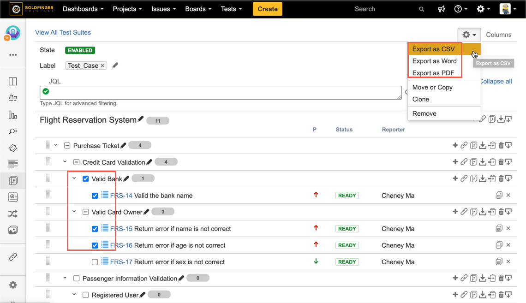Collapse the Valid Card Owner folder
The image size is (526, 303).
point(74,212)
